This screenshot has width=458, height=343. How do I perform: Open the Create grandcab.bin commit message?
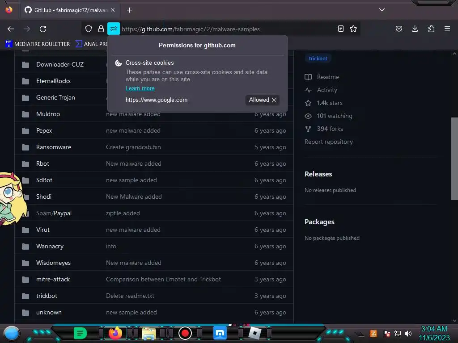133,147
